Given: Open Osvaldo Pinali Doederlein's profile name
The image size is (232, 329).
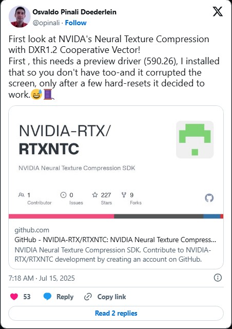Looking at the screenshot, I should point(74,12).
